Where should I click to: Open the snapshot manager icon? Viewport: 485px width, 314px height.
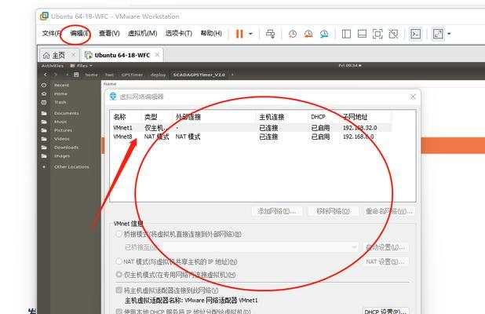324,34
